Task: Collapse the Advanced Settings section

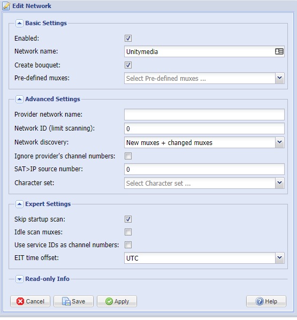Action: (19, 100)
